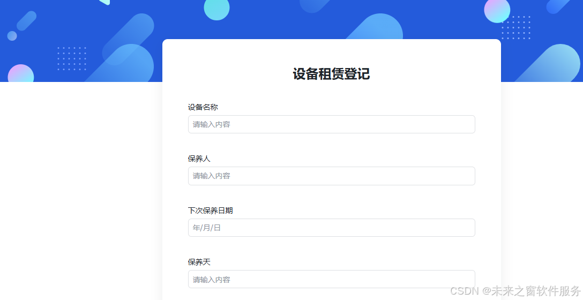Click the 设备名称 field label

click(x=203, y=107)
